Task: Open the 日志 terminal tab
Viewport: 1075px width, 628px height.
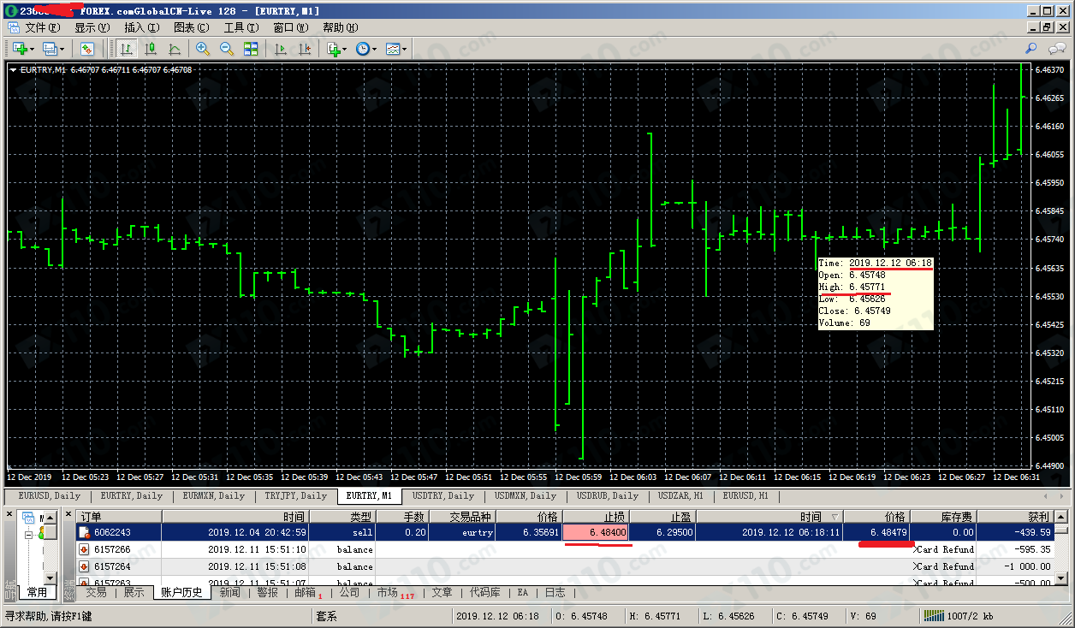Action: tap(555, 592)
